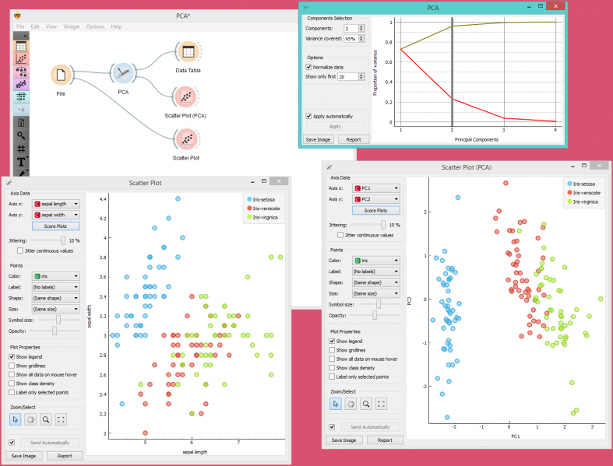Screen dimensions: 613x466
Task: Choose zoom magnifier tool in Scatter Plot (PCA)
Action: (x=366, y=404)
